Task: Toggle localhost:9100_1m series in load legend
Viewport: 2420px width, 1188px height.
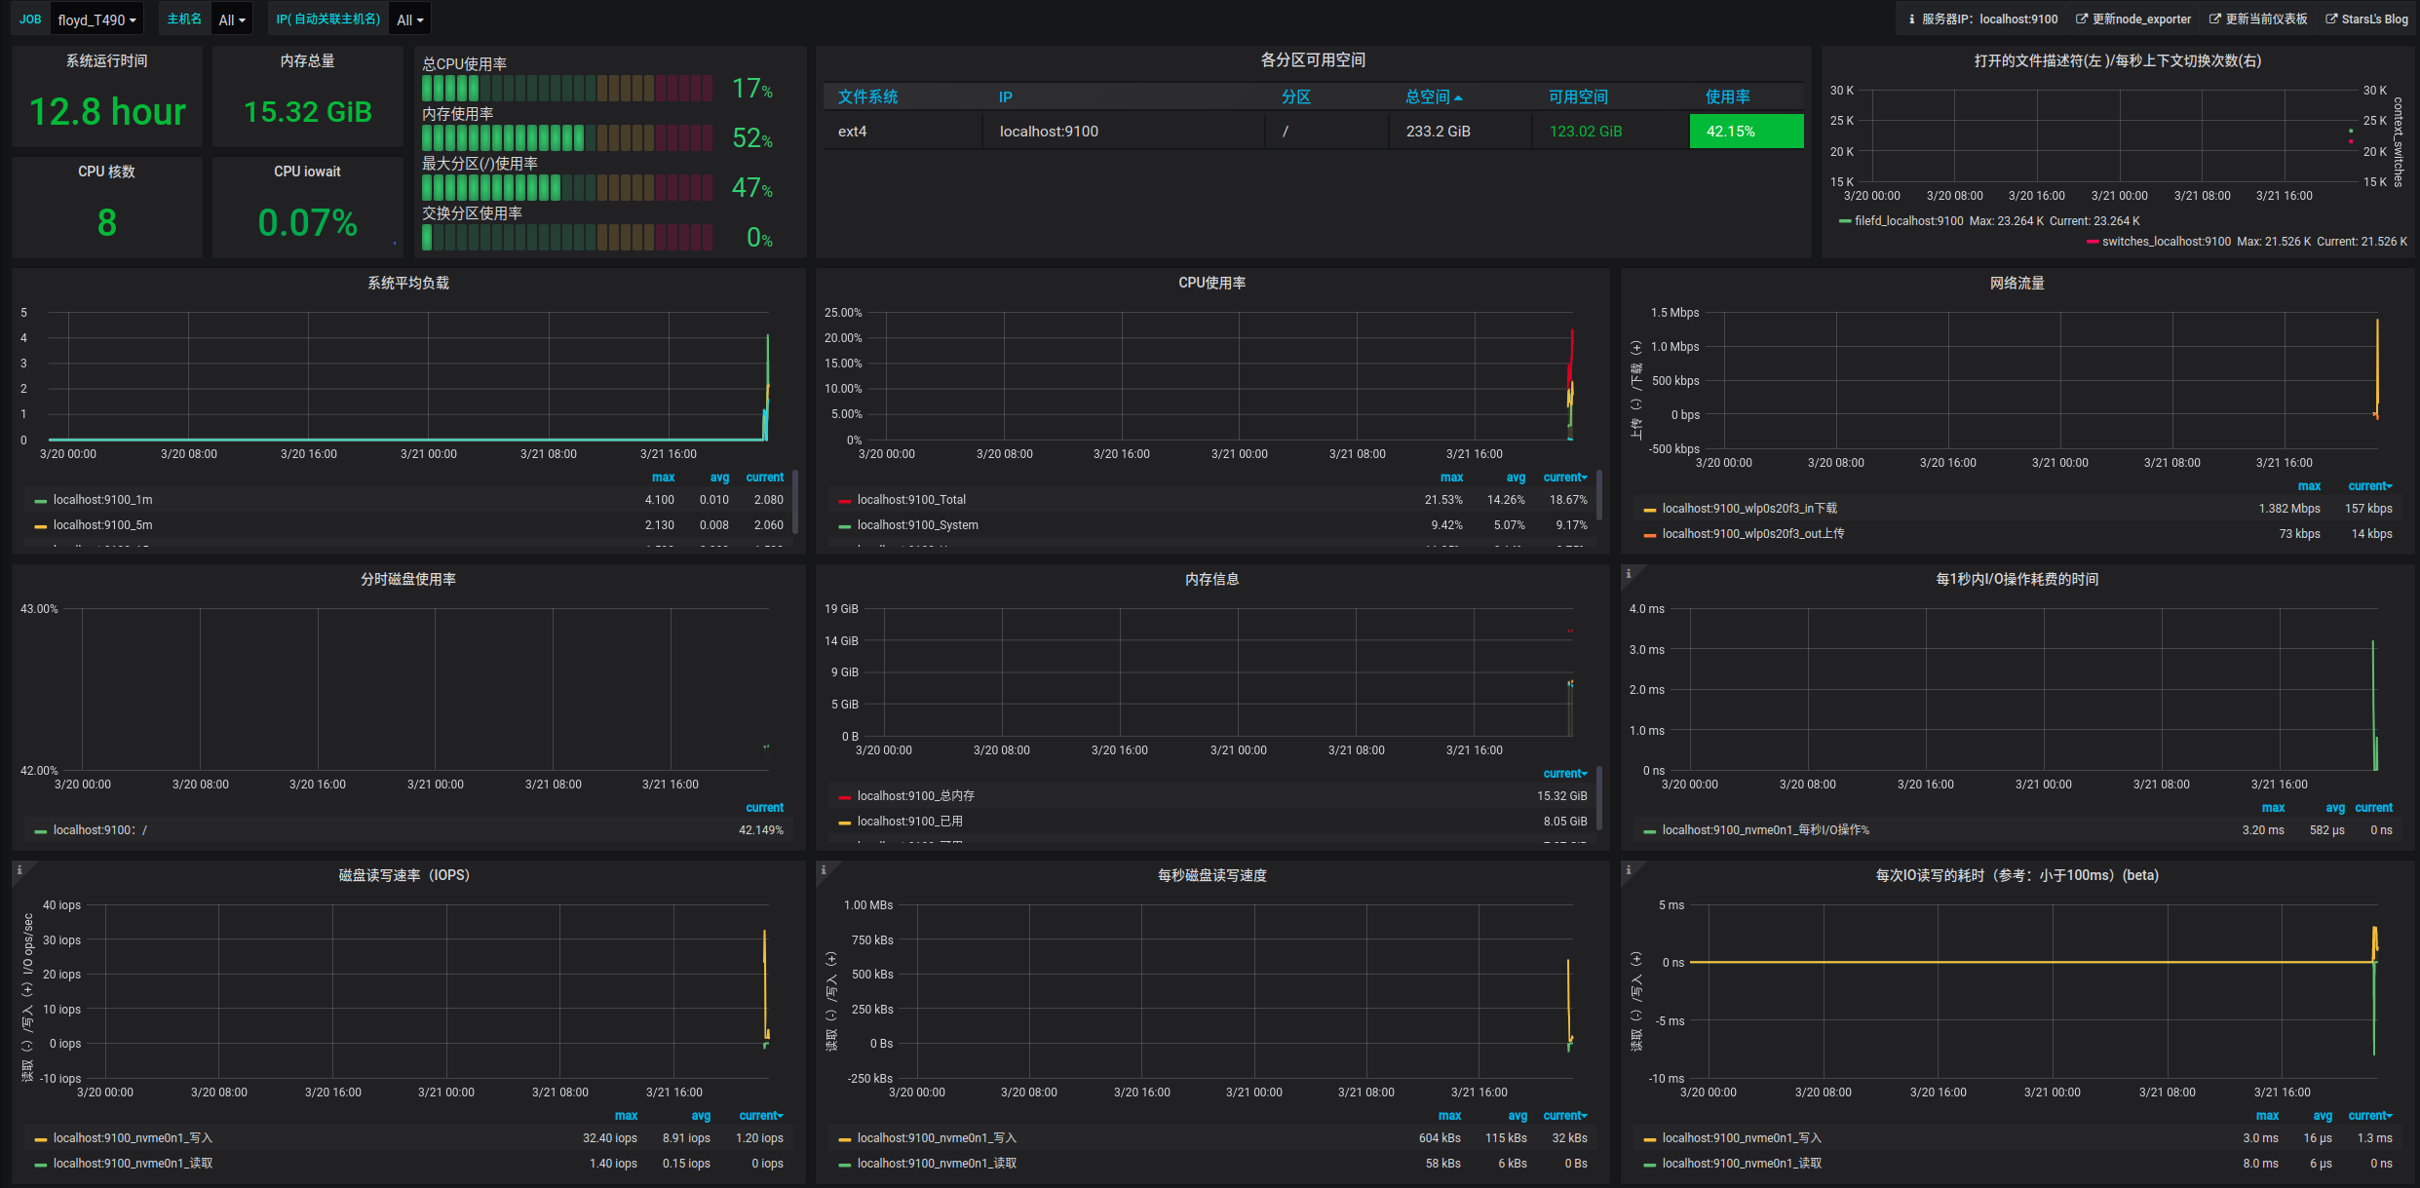Action: coord(102,500)
